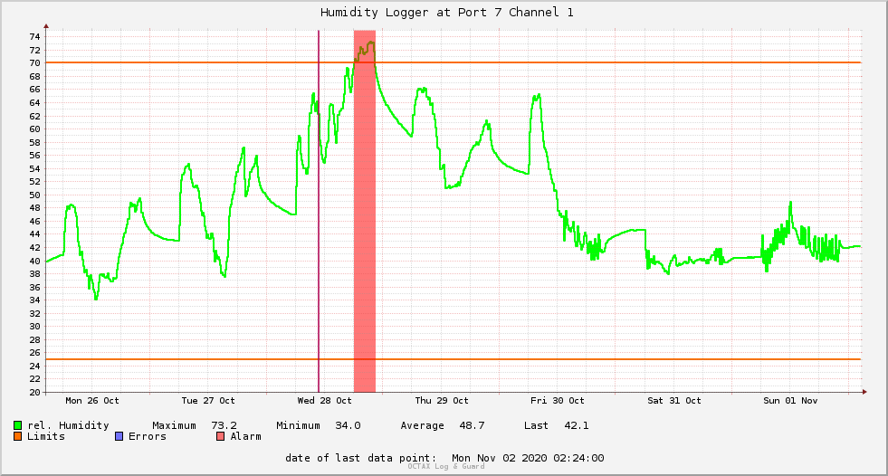The image size is (888, 476).
Task: Click the 'Tue 27 Oct' x-axis label
Action: click(208, 401)
